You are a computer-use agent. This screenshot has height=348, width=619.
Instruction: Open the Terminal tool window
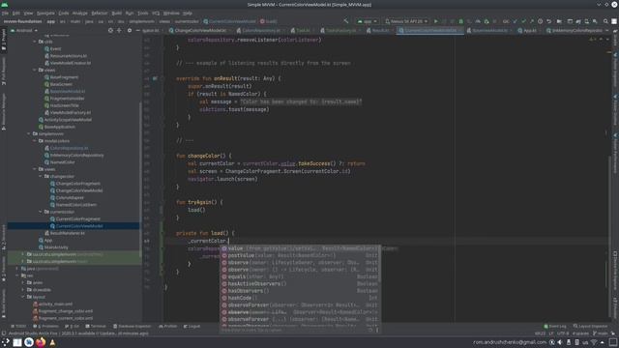(96, 327)
